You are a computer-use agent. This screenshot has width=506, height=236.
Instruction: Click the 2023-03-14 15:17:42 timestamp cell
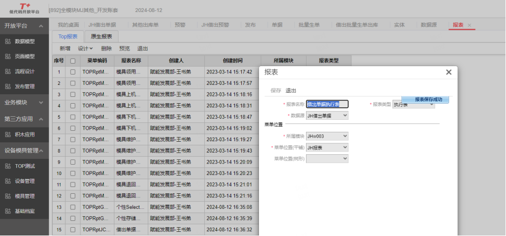[233, 72]
